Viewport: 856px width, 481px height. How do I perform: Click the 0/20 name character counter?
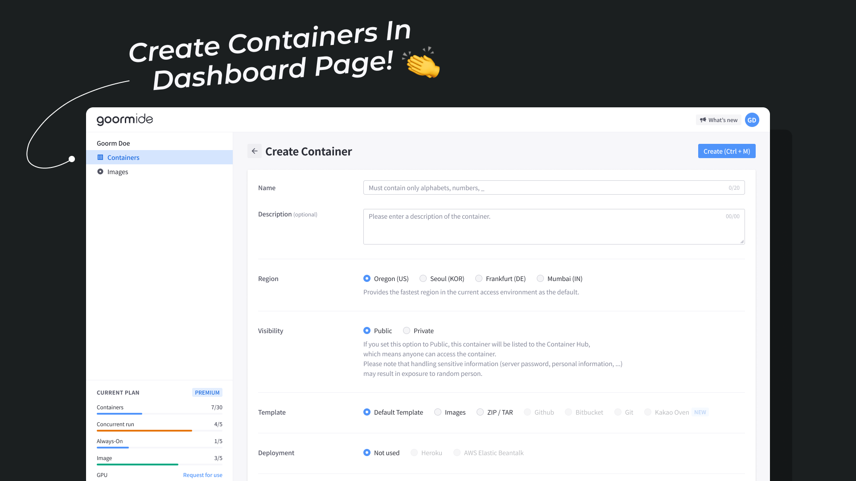[734, 188]
